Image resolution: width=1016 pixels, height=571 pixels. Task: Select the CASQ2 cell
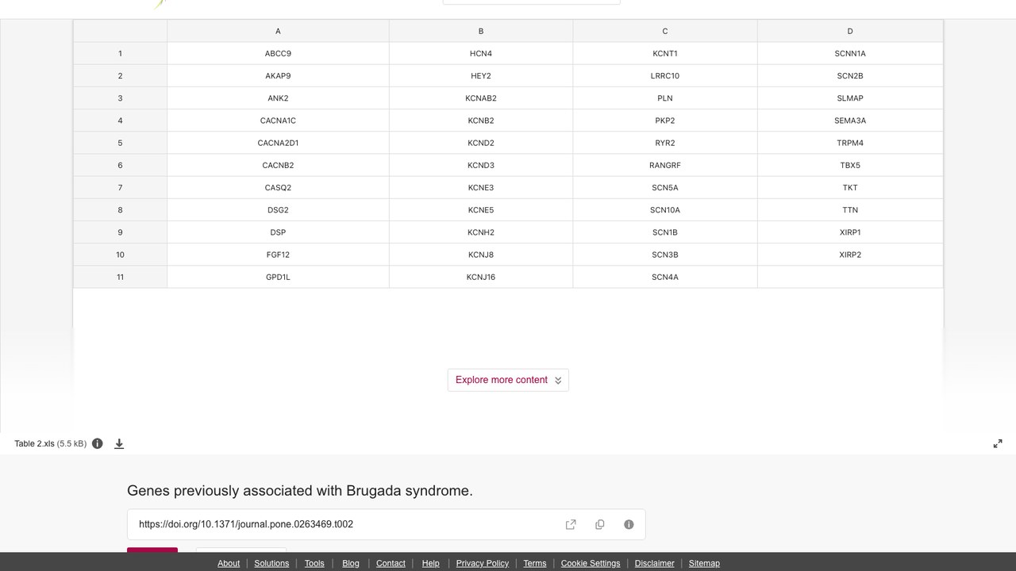click(278, 188)
